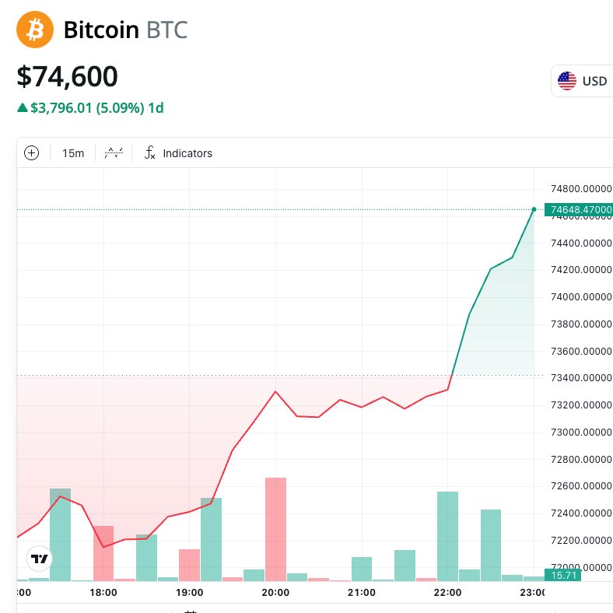
Task: Click the 15.71 volume label
Action: tap(563, 575)
